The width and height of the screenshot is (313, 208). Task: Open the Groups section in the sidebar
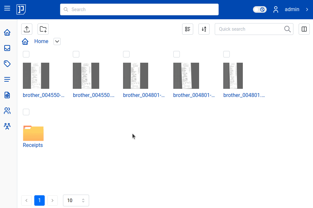(7, 126)
